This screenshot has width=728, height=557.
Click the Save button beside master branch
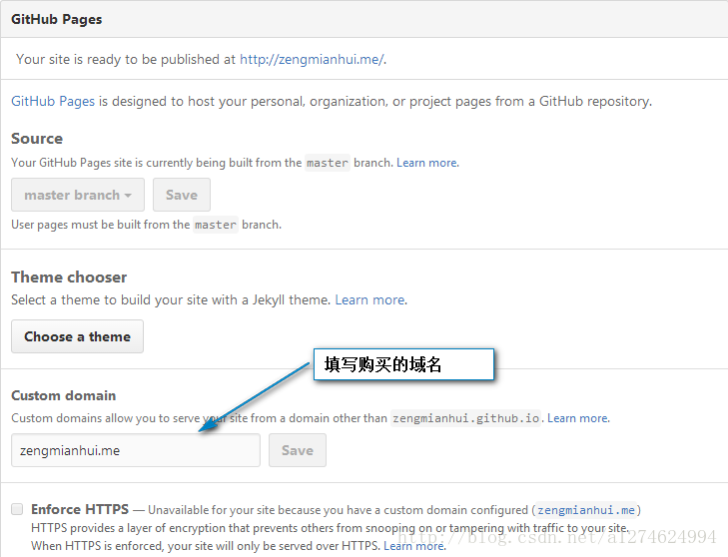pyautogui.click(x=182, y=195)
